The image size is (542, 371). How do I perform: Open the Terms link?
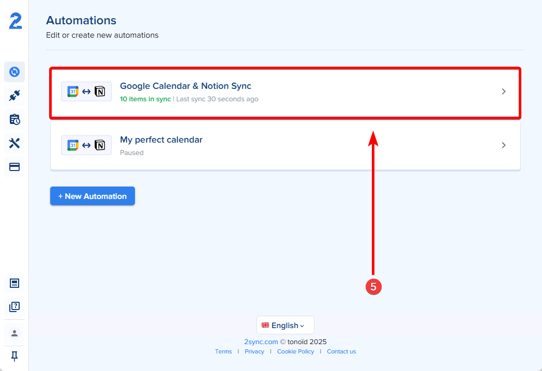click(223, 351)
